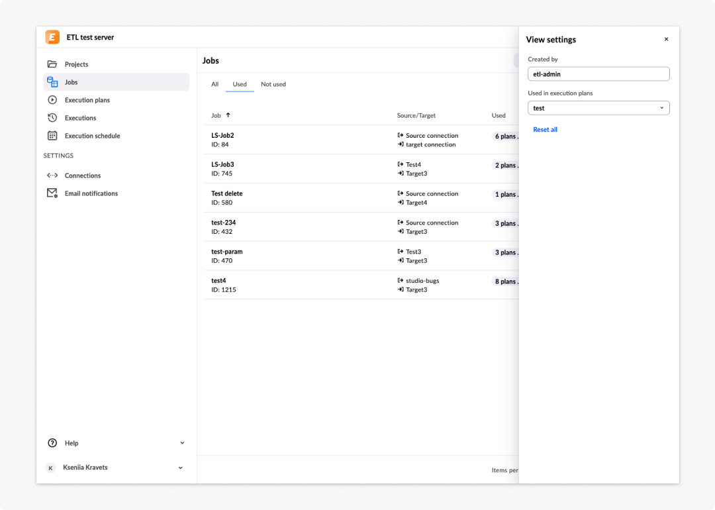Click the Executions history icon
This screenshot has width=715, height=510.
(x=52, y=118)
